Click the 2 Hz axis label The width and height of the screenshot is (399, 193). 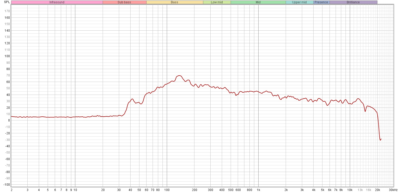[11, 190]
